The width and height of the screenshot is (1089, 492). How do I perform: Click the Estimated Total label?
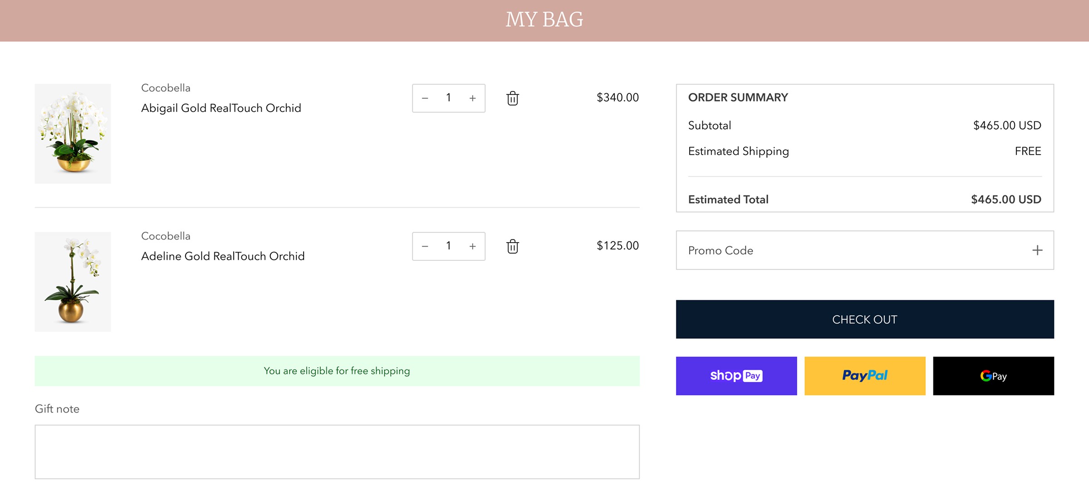(x=728, y=200)
